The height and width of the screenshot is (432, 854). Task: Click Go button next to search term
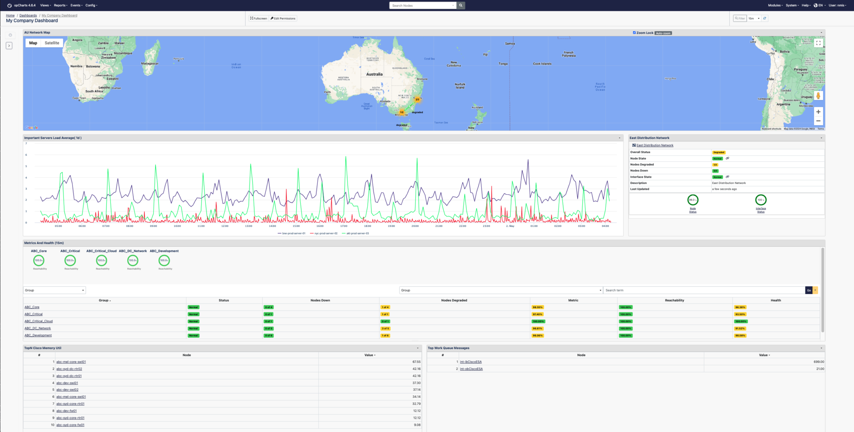tap(809, 290)
